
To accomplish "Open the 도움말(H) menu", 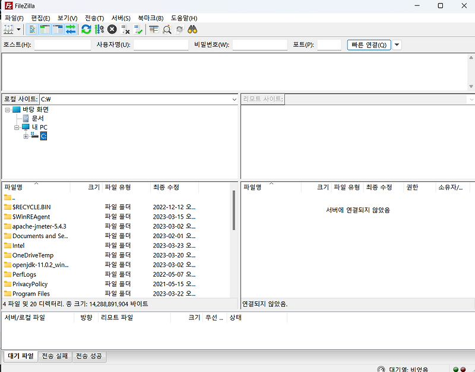I will (184, 18).
